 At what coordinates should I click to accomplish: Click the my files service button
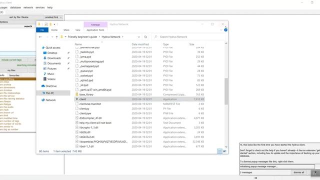coord(11,70)
